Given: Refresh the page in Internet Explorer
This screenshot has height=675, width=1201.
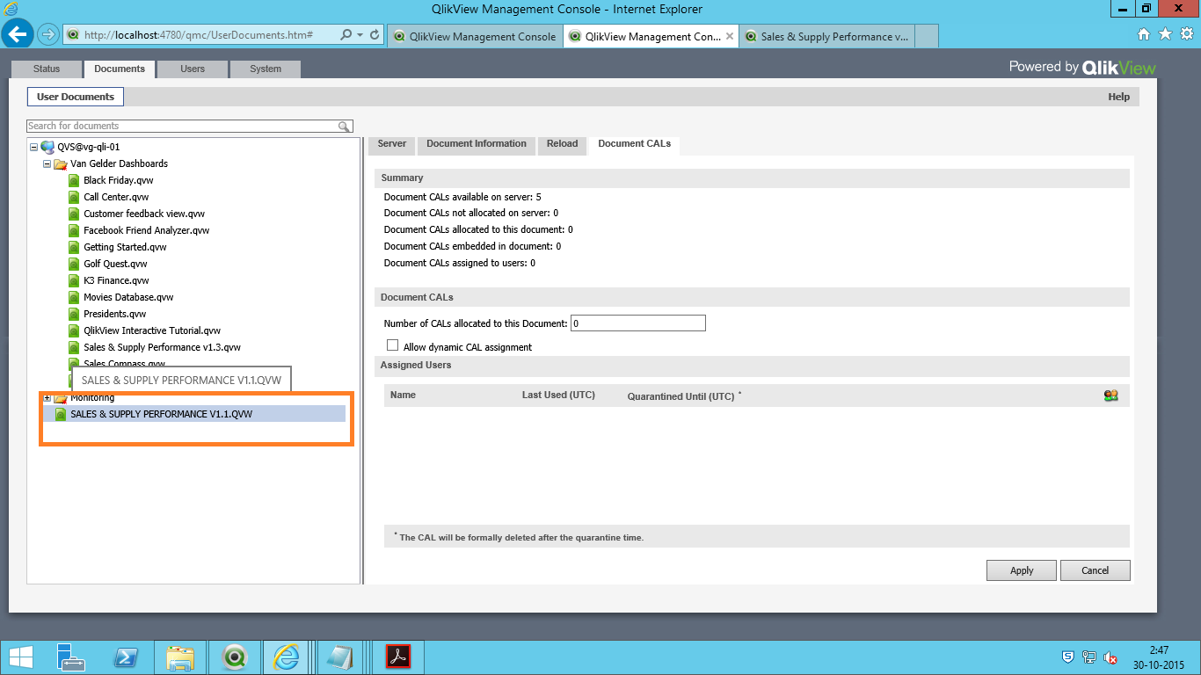Looking at the screenshot, I should (375, 35).
